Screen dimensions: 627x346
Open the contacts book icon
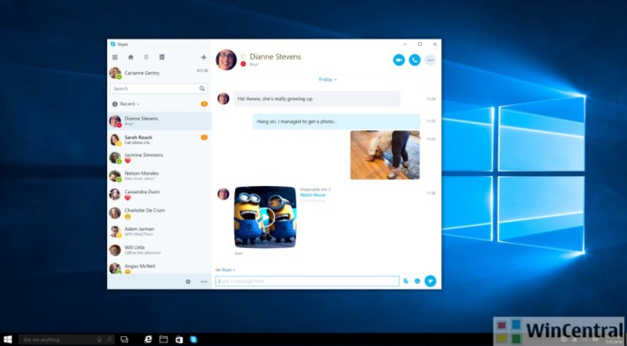(162, 58)
